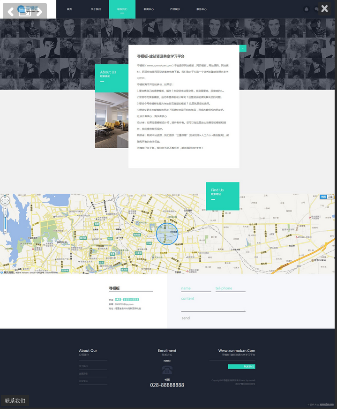
Task: Click the map pan compass control
Action: (x=5, y=200)
